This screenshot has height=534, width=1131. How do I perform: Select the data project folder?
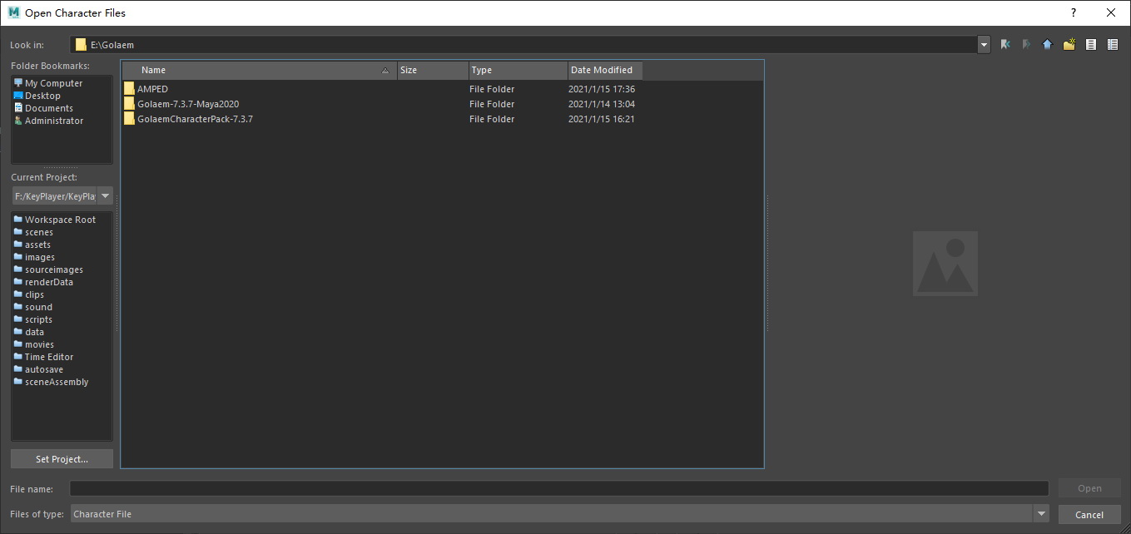point(34,332)
